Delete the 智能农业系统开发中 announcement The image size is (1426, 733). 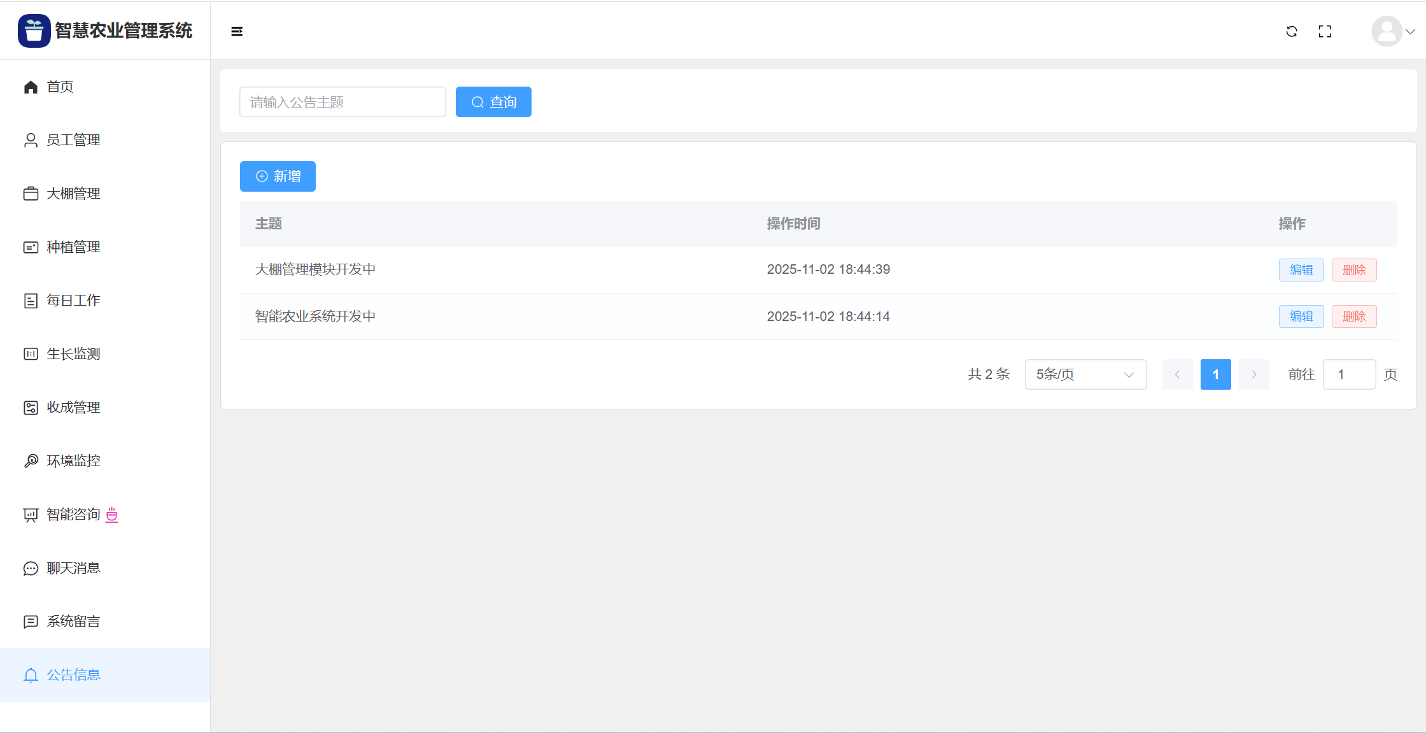click(x=1353, y=317)
